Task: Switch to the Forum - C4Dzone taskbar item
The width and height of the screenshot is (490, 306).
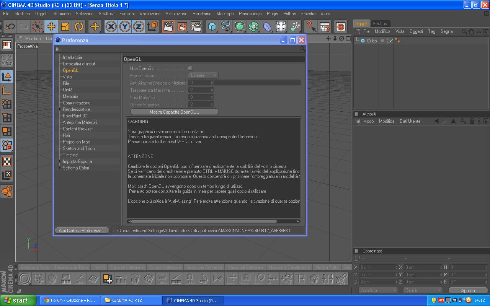Action: click(x=70, y=300)
